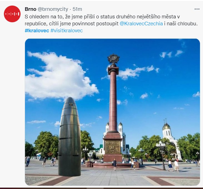Click the green tree left of the black sculpture
The image size is (203, 189).
coord(46,144)
